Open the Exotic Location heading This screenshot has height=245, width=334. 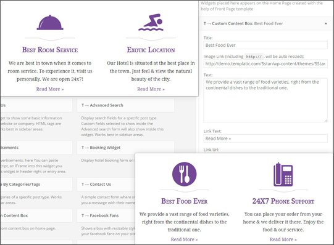151,50
